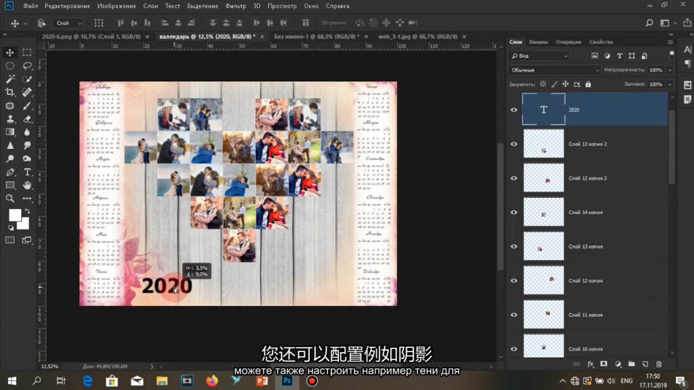Image resolution: width=694 pixels, height=390 pixels.
Task: Select the Rectangular Marquee tool
Action: coord(27,53)
